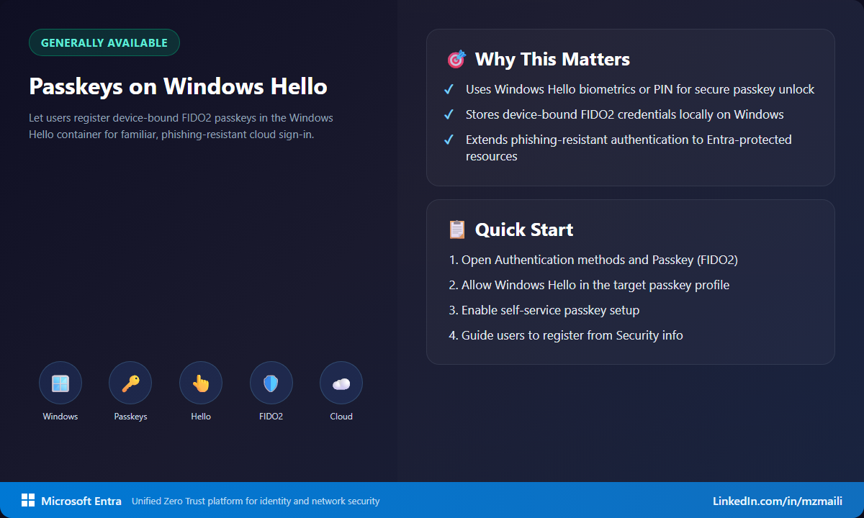Click the FIDO2 label under the shield icon
Viewport: 864px width, 518px height.
[271, 417]
